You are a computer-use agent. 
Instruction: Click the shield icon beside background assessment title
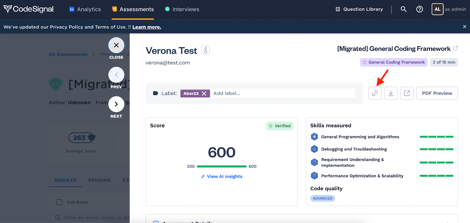[56, 84]
